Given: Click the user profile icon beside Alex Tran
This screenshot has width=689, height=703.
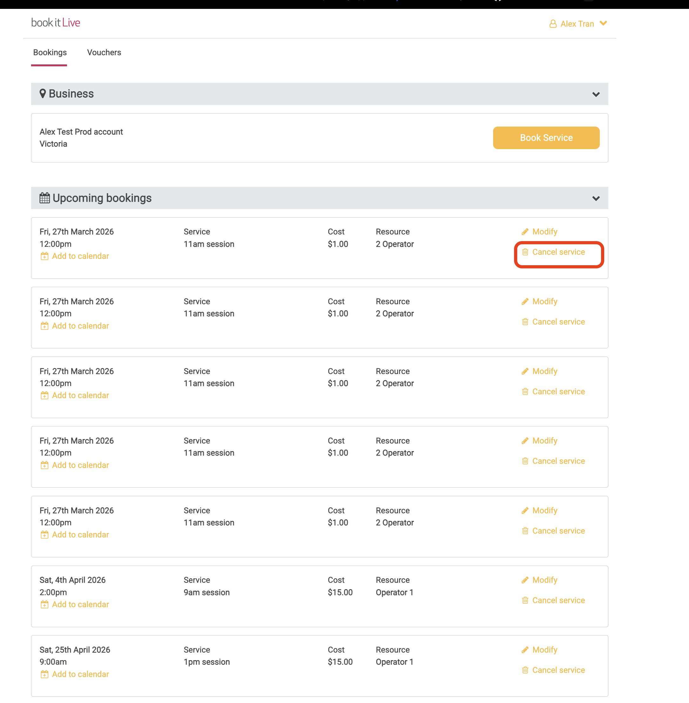Looking at the screenshot, I should coord(552,24).
